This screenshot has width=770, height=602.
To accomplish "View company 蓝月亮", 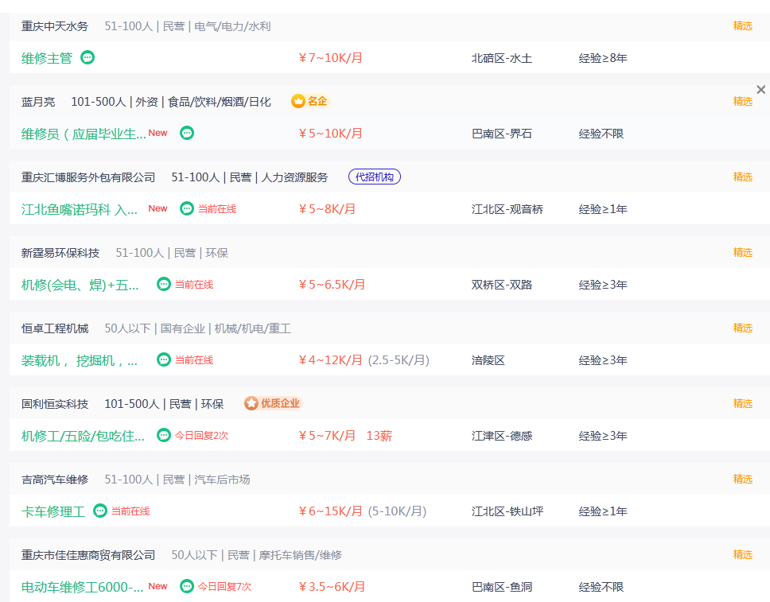I will tap(38, 102).
